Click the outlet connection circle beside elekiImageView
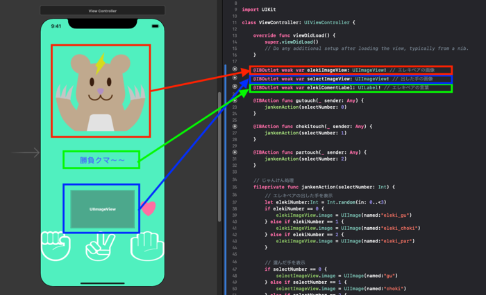Screen dimensions: 486x295 [x=235, y=69]
